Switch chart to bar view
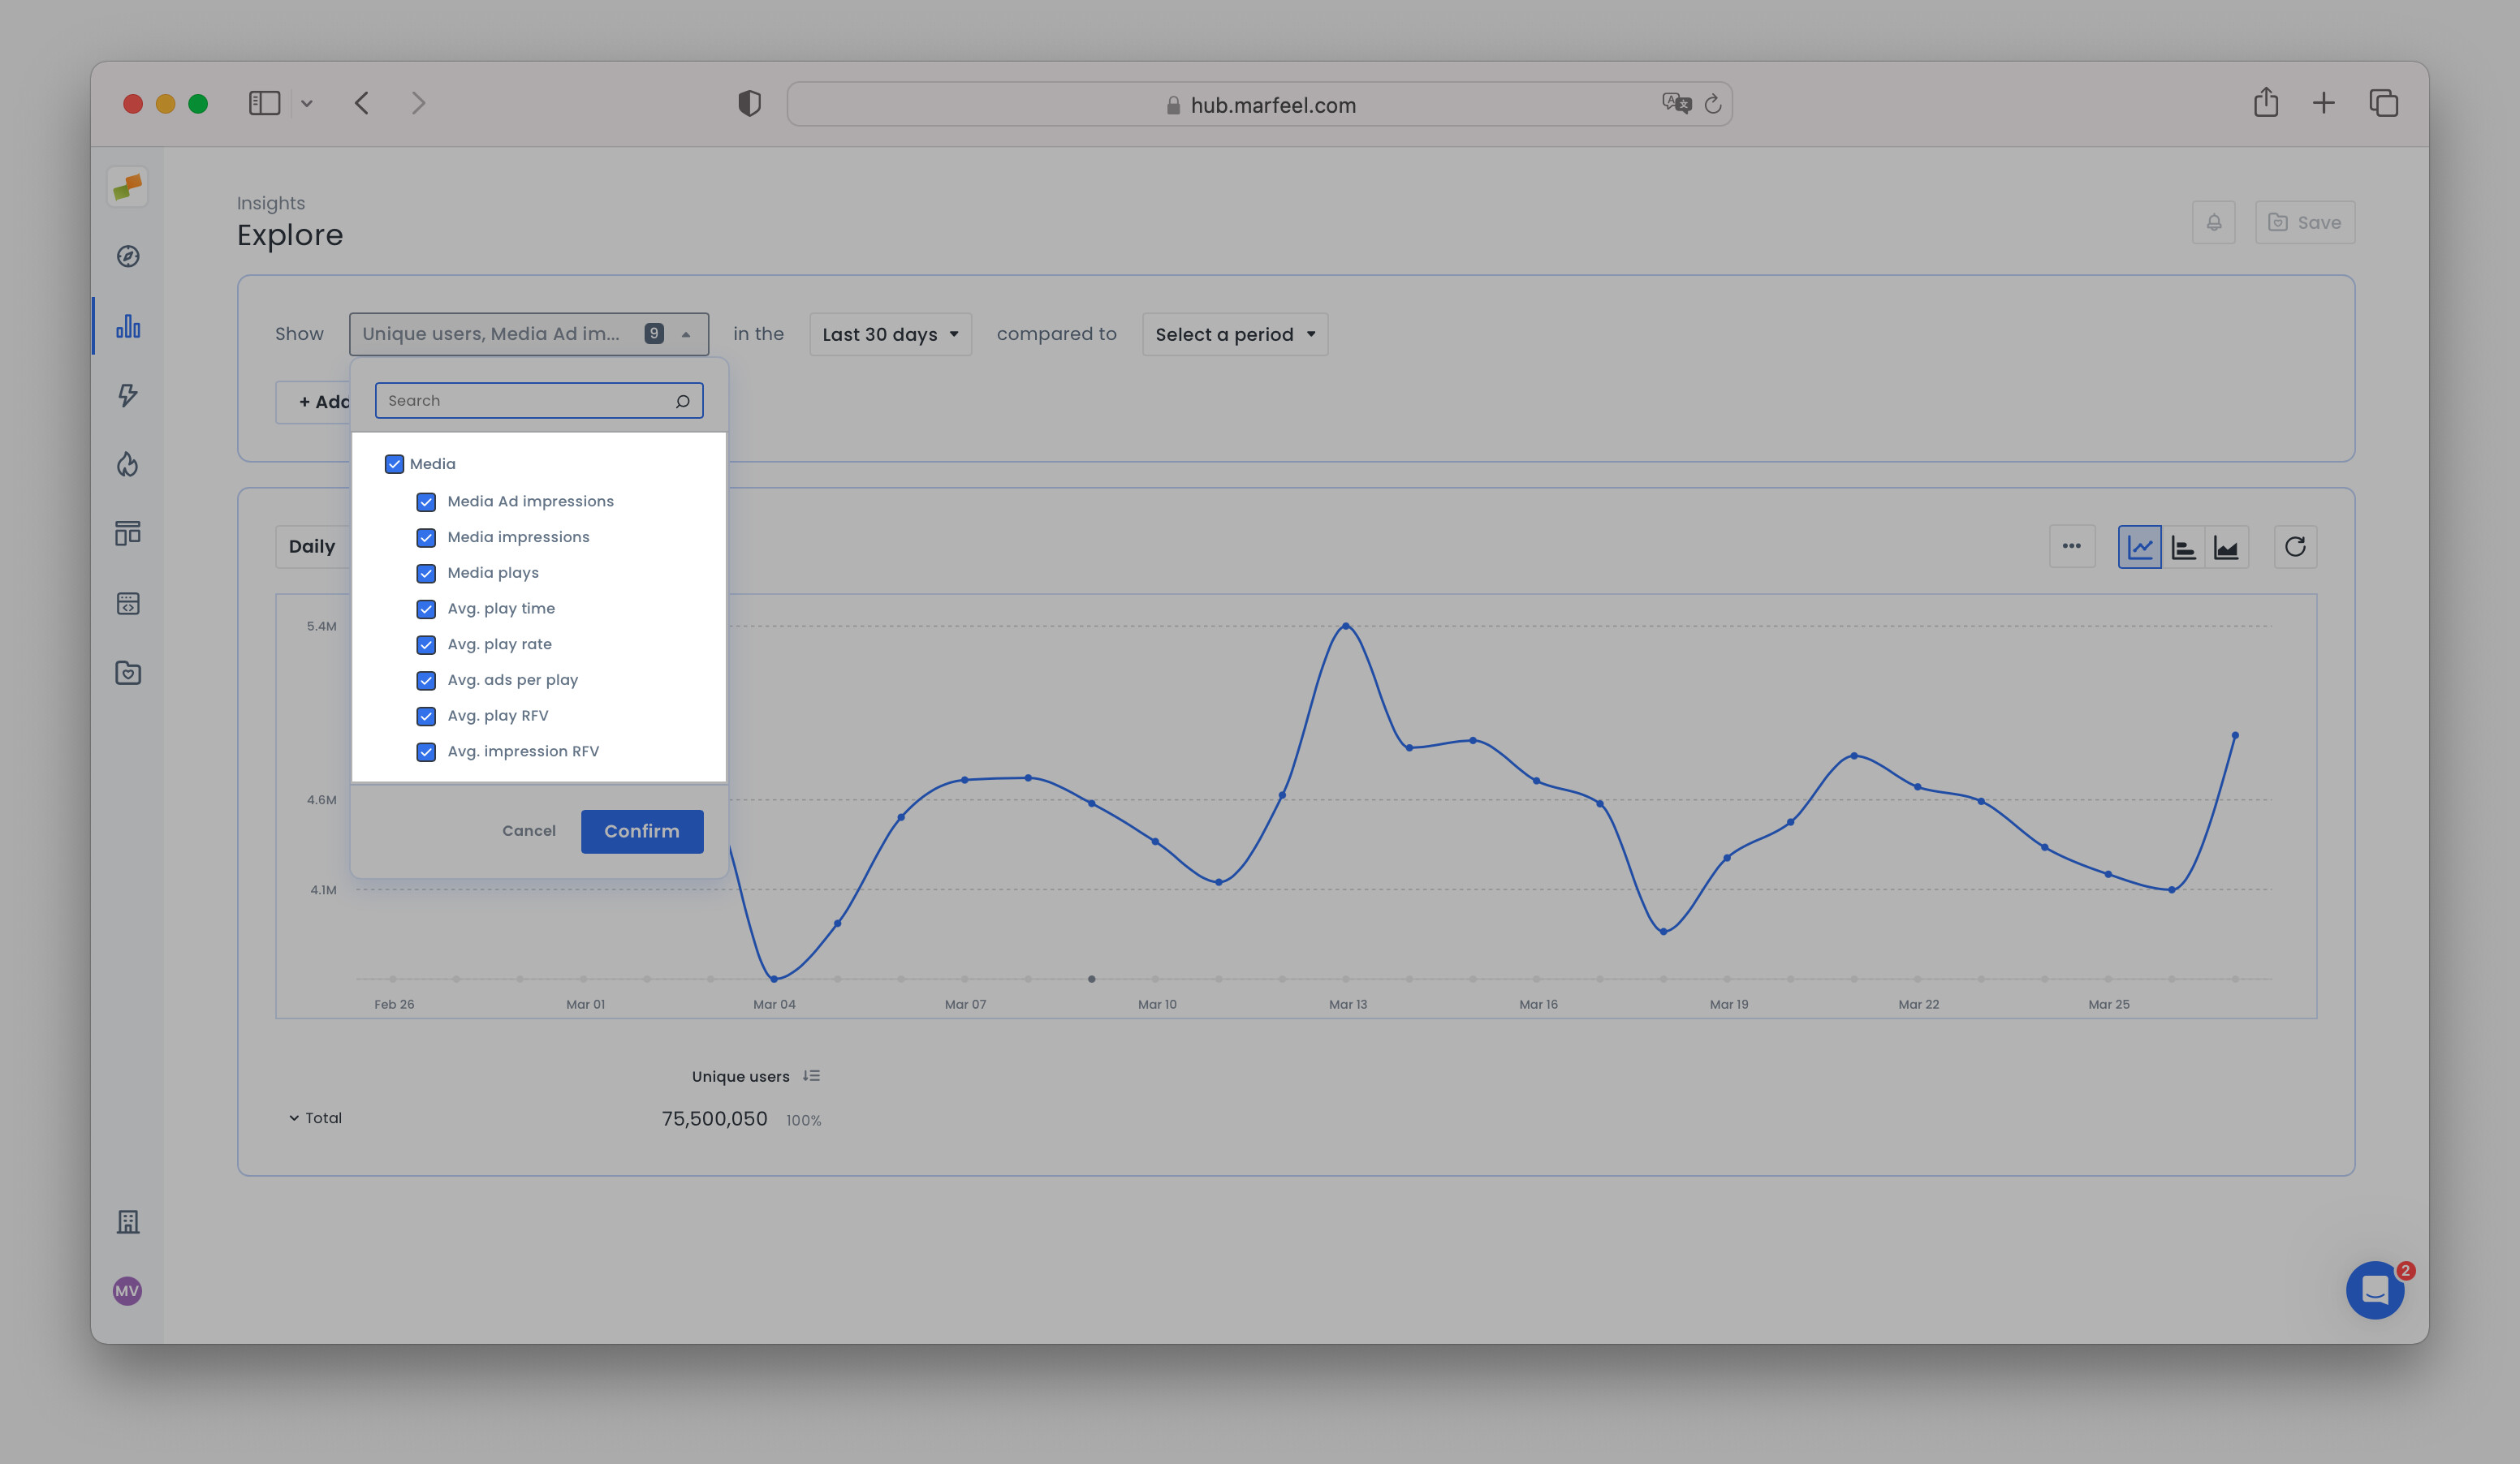 tap(2183, 547)
